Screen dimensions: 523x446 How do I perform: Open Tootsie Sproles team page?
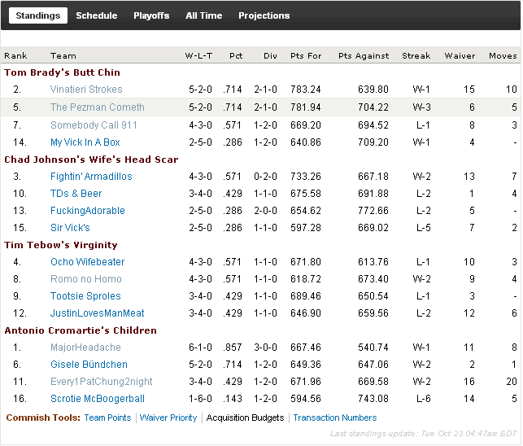point(85,296)
